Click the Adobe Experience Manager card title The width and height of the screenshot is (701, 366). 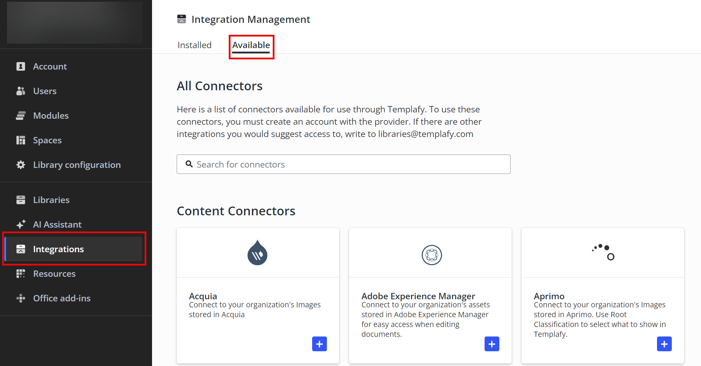coord(418,296)
